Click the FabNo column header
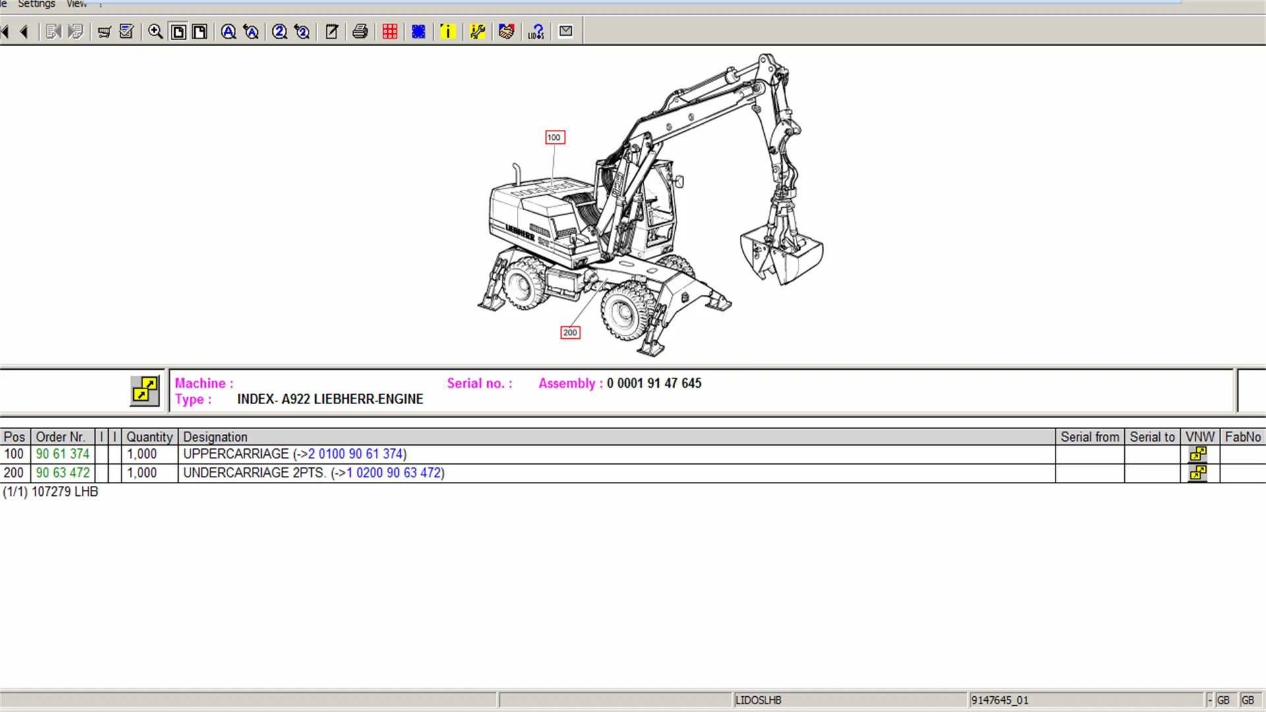 point(1243,437)
